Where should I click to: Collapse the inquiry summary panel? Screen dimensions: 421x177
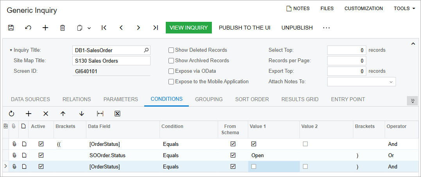(413, 44)
